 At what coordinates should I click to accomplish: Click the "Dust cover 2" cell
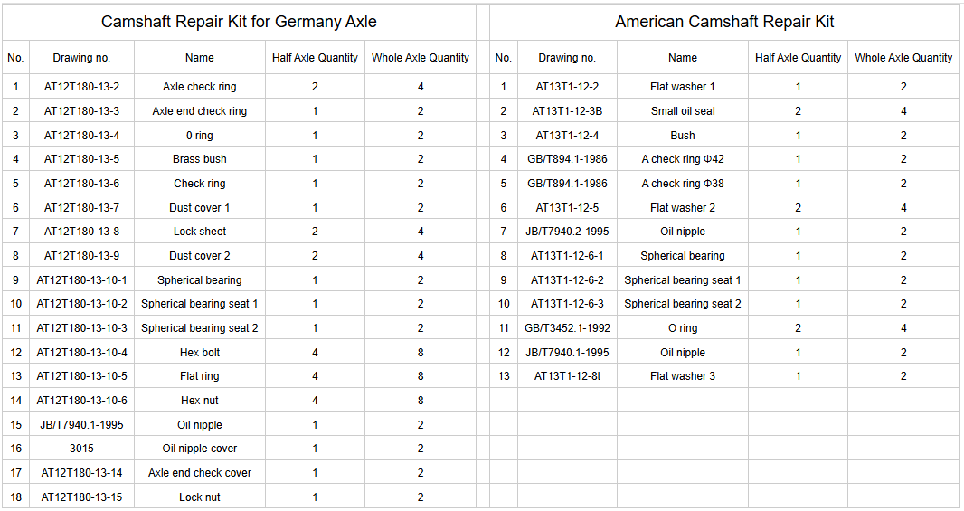pos(199,256)
